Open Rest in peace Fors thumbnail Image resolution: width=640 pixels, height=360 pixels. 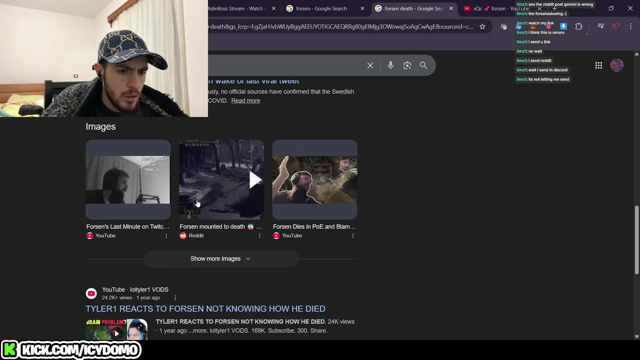click(x=128, y=179)
